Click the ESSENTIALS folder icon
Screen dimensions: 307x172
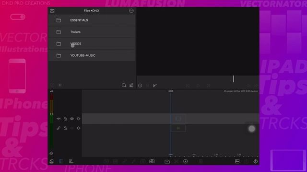59,20
